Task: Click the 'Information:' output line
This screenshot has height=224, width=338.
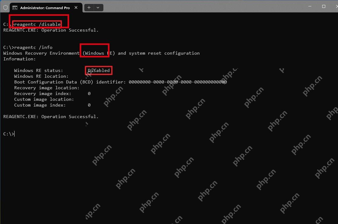Action: click(19, 59)
